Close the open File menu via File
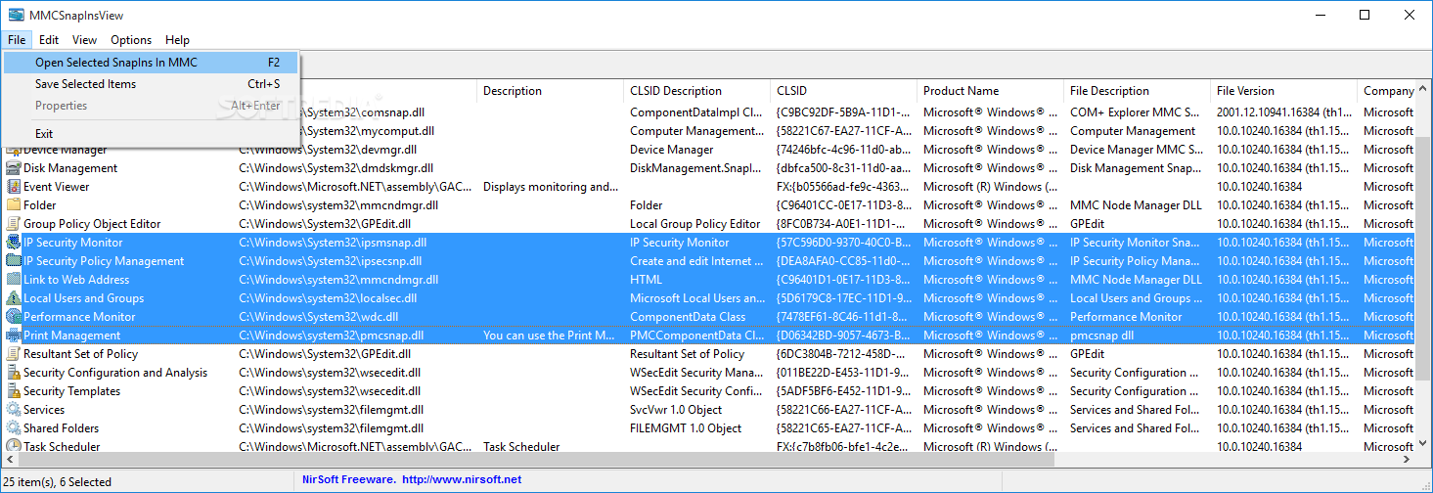 click(17, 40)
